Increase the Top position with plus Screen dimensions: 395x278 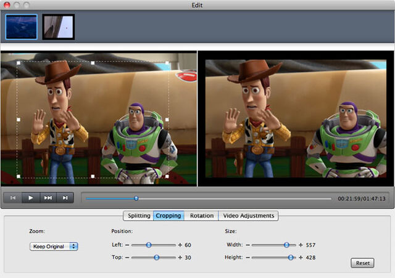[x=180, y=258]
